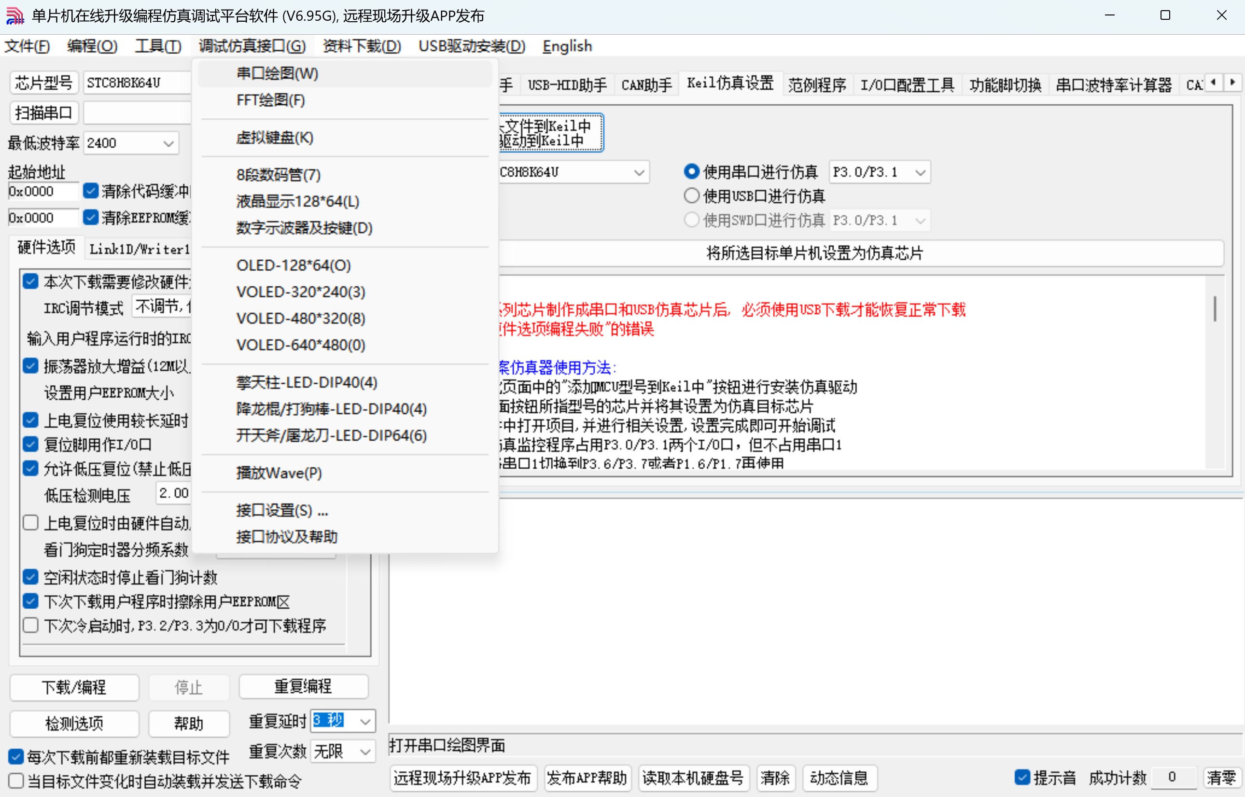Select 液晶显示128*64(L) menu entry

tap(345, 201)
